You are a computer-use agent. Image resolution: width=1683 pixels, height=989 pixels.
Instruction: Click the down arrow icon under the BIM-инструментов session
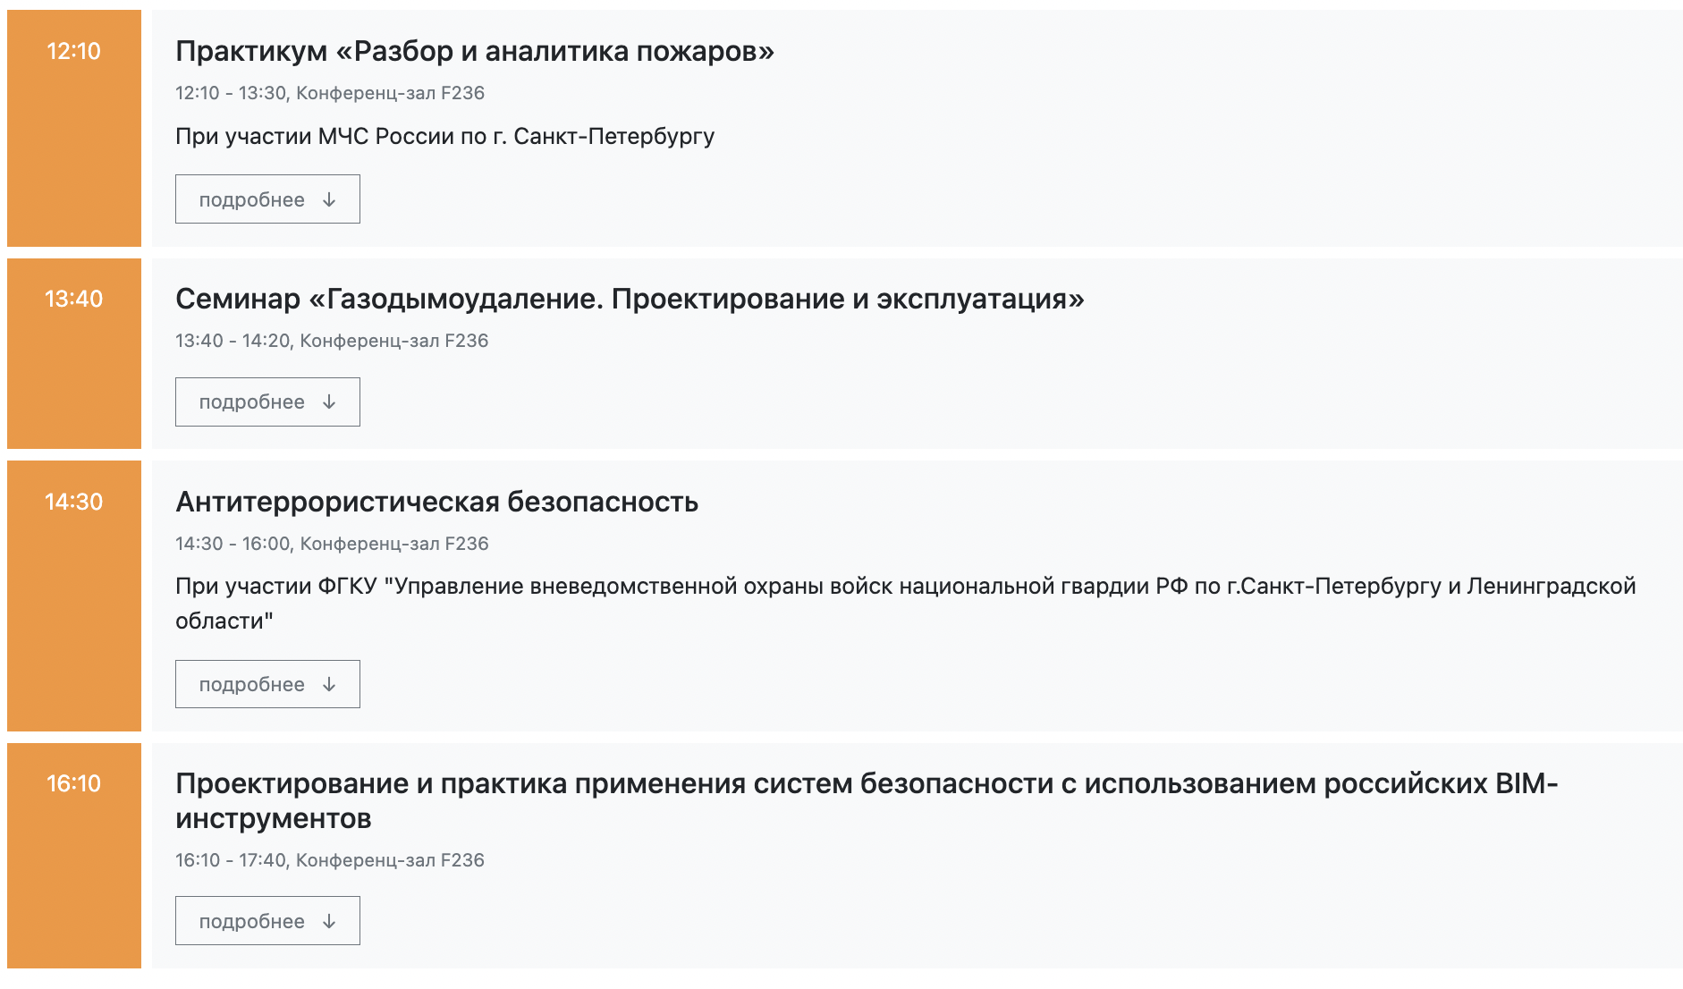pyautogui.click(x=329, y=922)
